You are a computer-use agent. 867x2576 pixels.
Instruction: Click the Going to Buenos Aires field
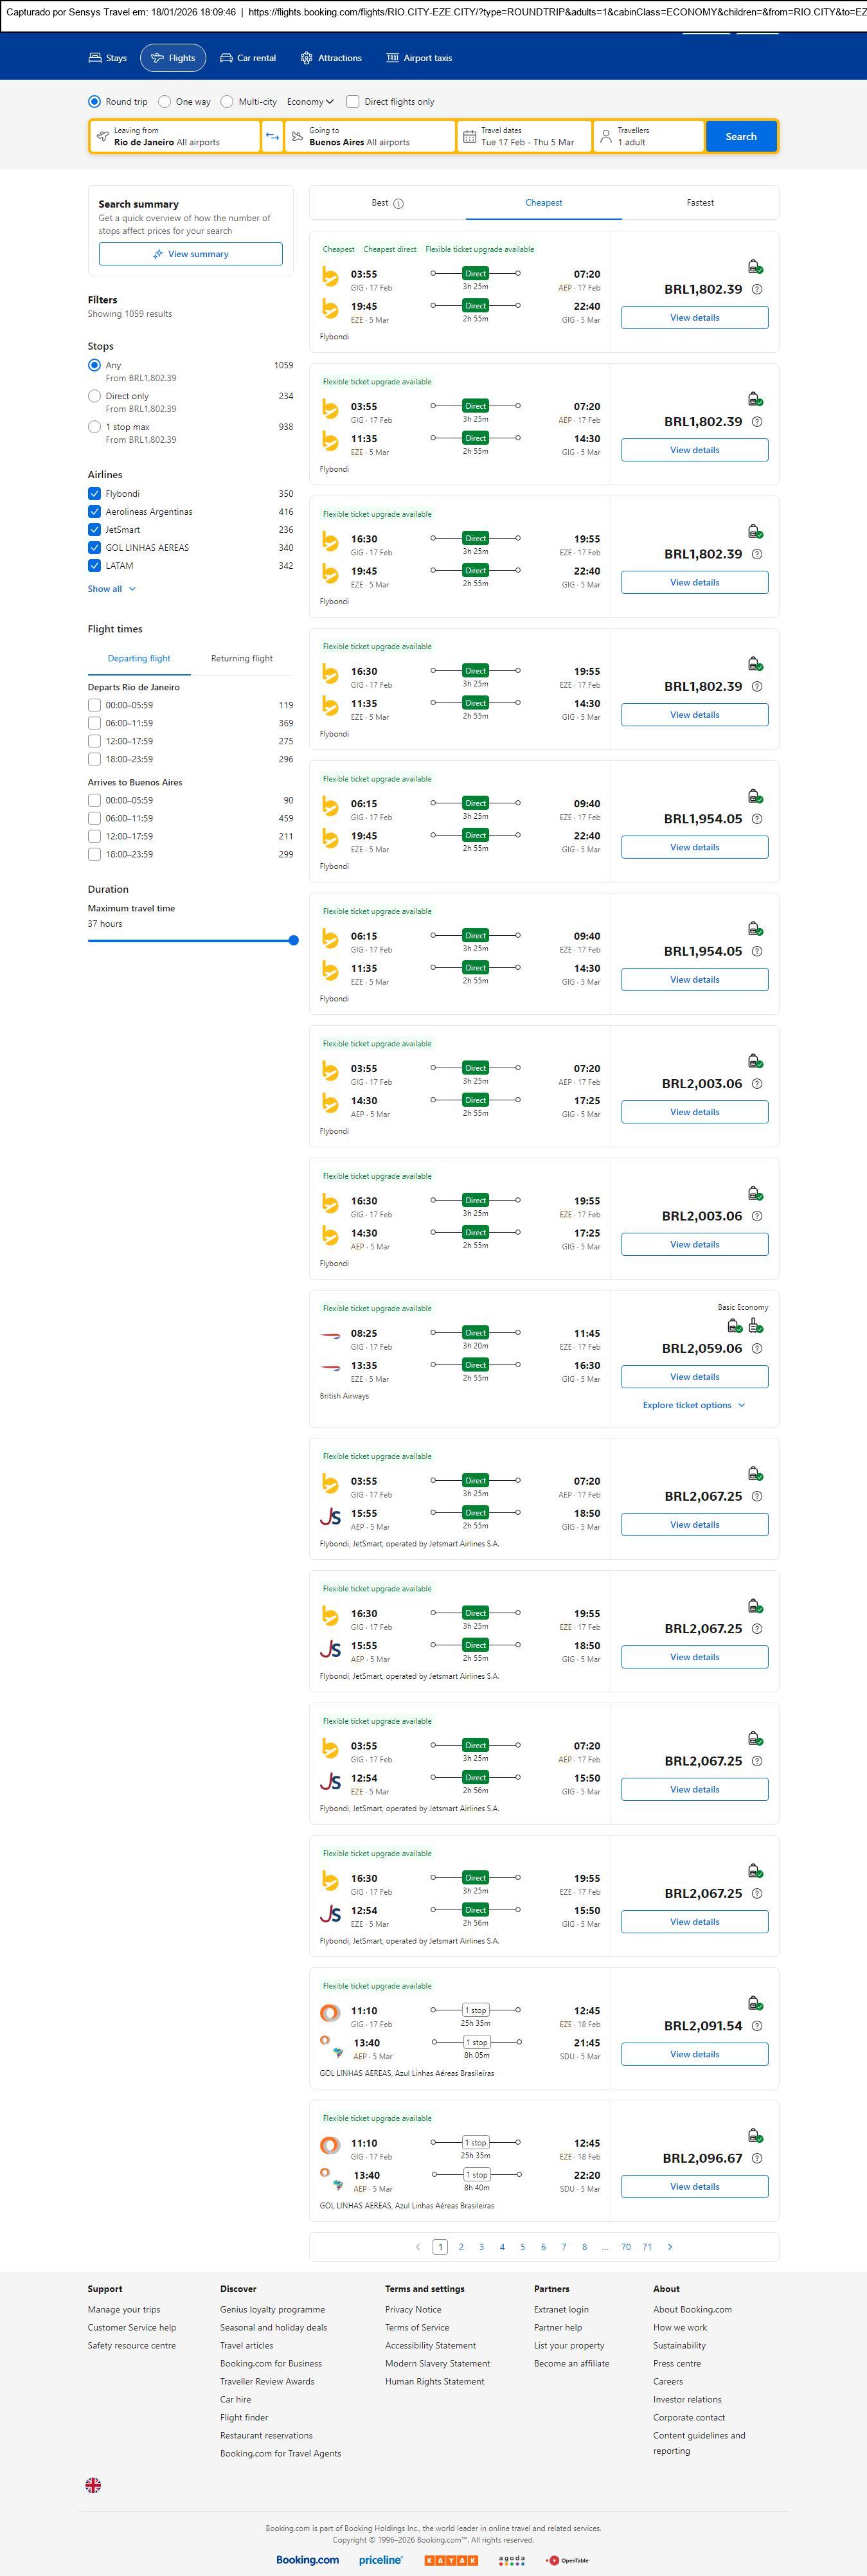point(370,137)
